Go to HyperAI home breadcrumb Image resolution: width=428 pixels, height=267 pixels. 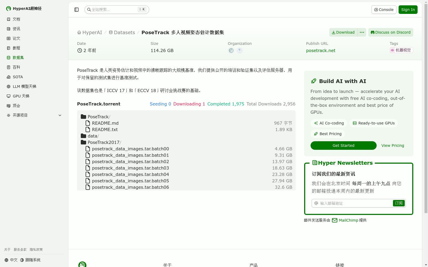click(x=90, y=33)
